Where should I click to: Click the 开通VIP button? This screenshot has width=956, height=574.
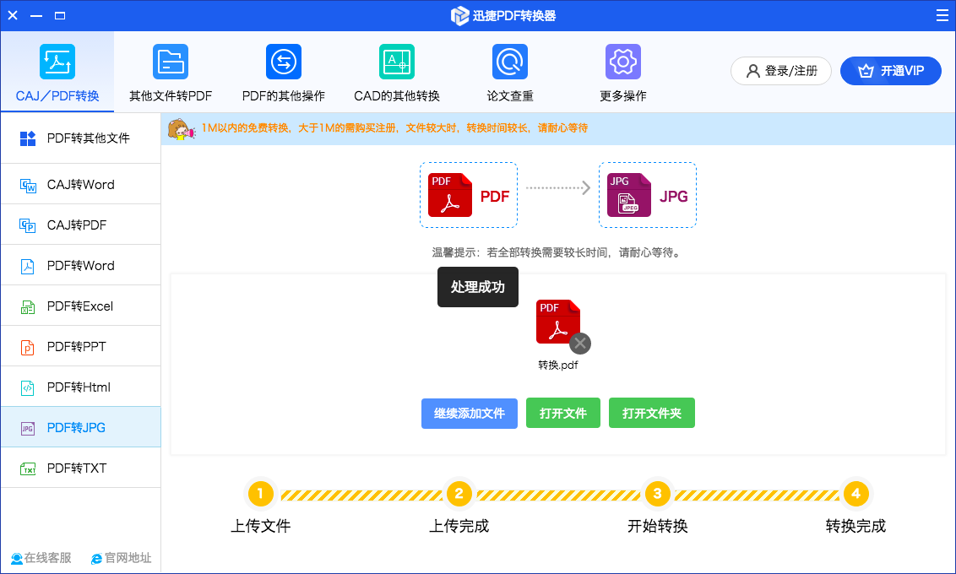[x=891, y=71]
